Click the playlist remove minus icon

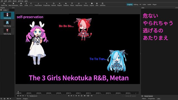(x=10, y=99)
